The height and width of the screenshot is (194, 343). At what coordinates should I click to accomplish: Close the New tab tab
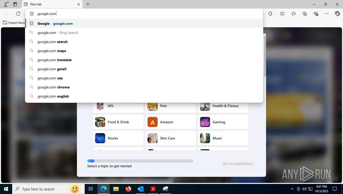click(x=78, y=4)
